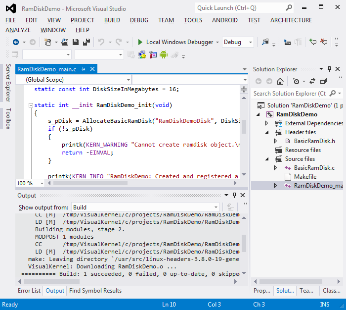The height and width of the screenshot is (310, 346).
Task: Expand the BasicRamDisk.h node
Action: (276, 141)
